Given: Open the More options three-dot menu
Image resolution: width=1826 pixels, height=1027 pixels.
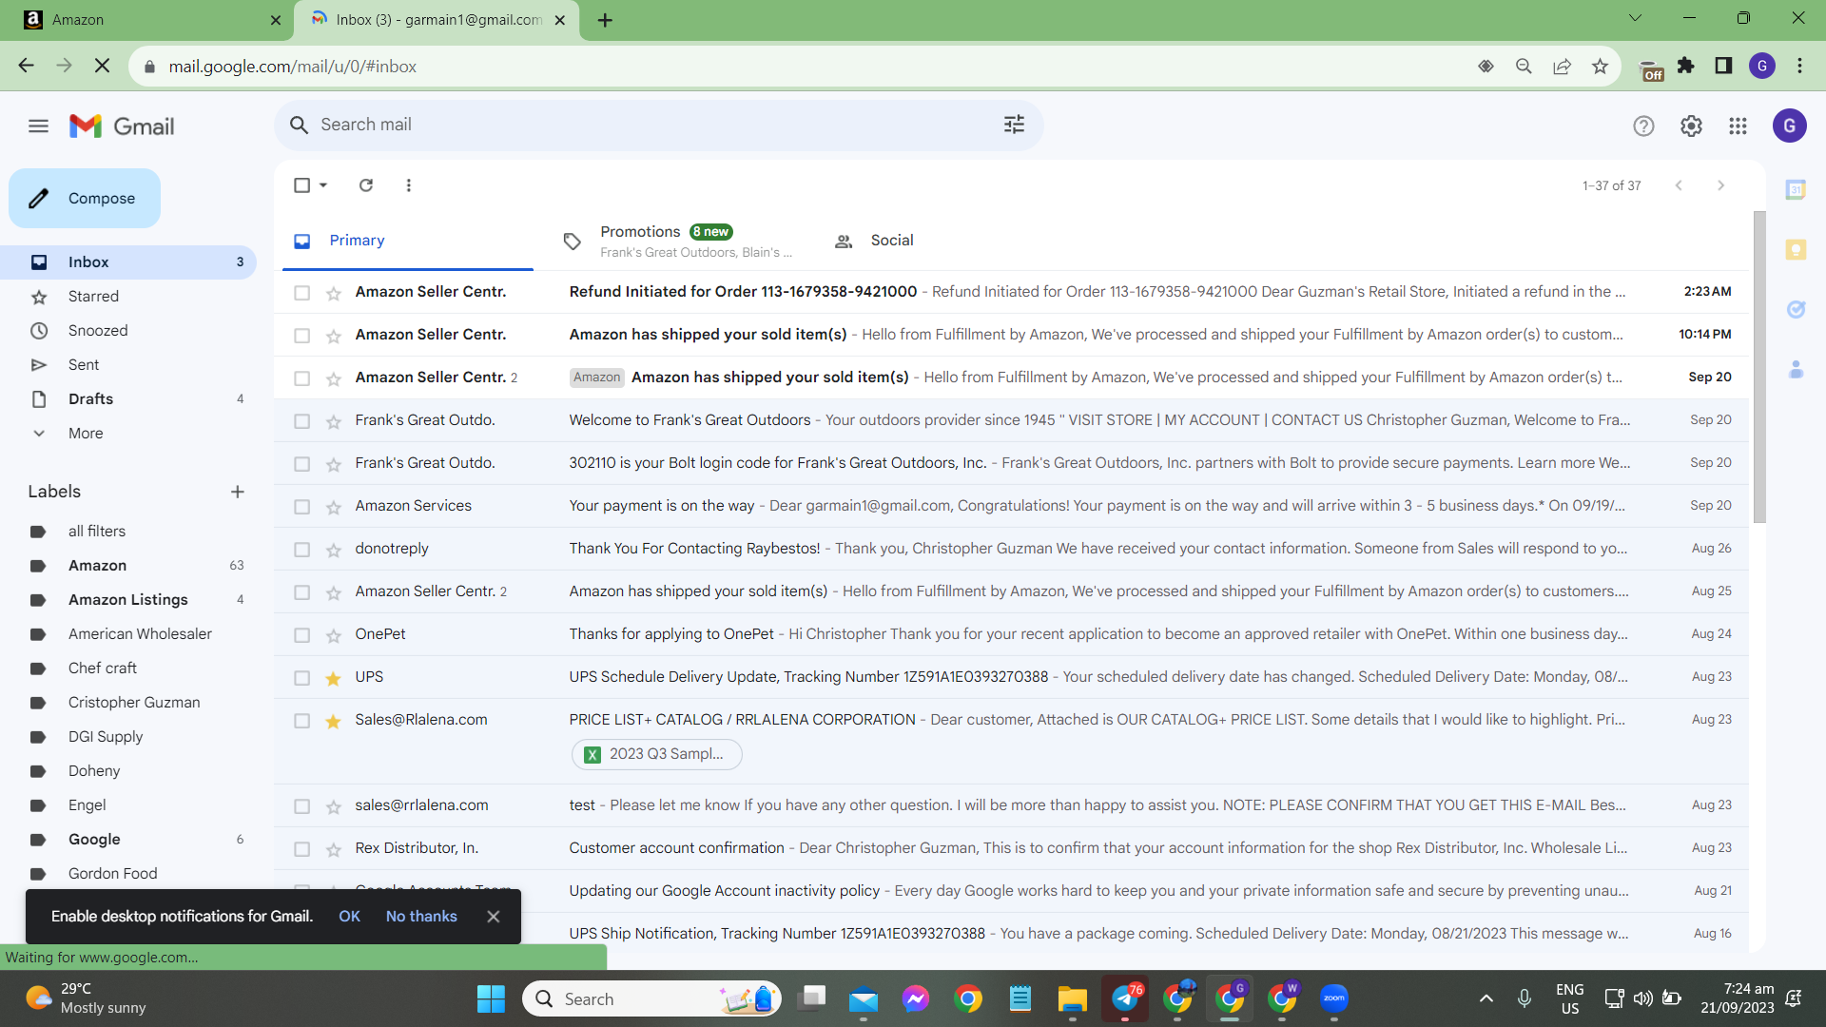Looking at the screenshot, I should [409, 185].
